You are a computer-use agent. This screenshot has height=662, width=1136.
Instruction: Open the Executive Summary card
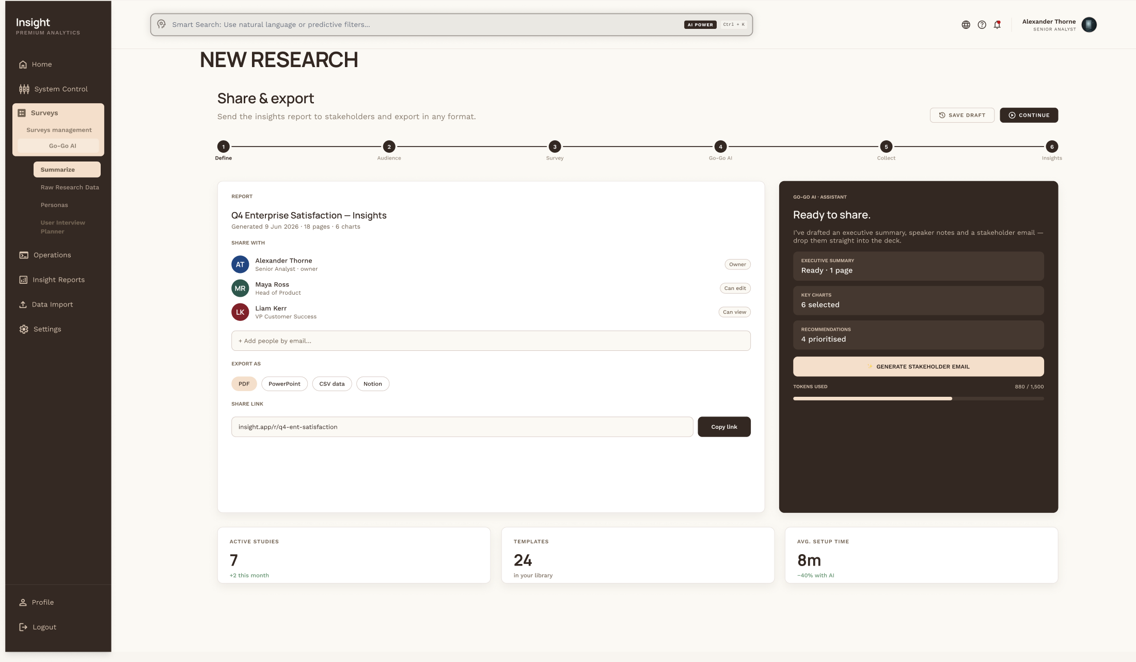click(x=918, y=266)
